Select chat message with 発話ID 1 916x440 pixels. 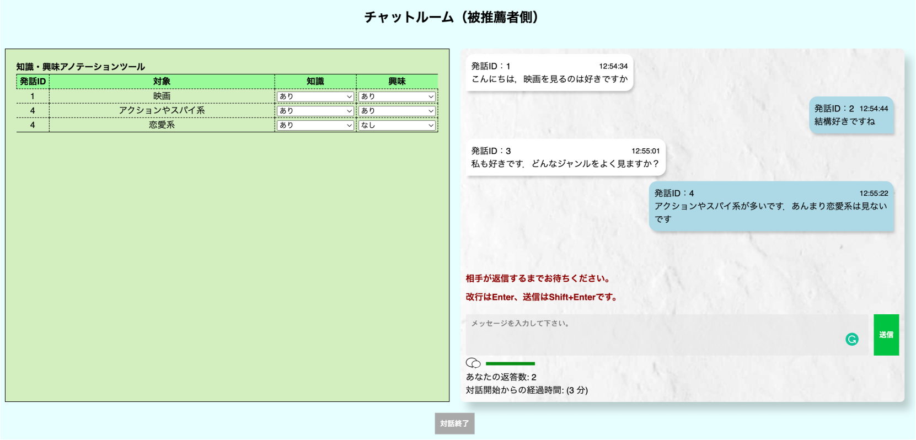click(x=549, y=73)
